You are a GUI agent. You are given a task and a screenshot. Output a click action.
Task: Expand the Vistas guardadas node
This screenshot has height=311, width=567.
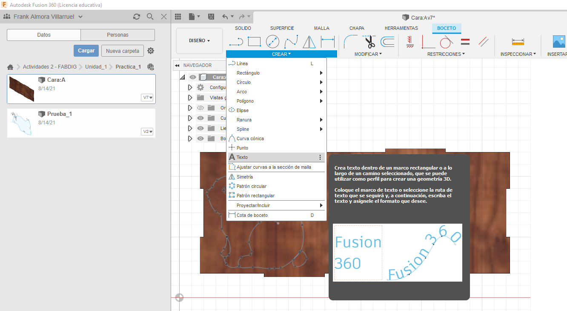pyautogui.click(x=190, y=98)
